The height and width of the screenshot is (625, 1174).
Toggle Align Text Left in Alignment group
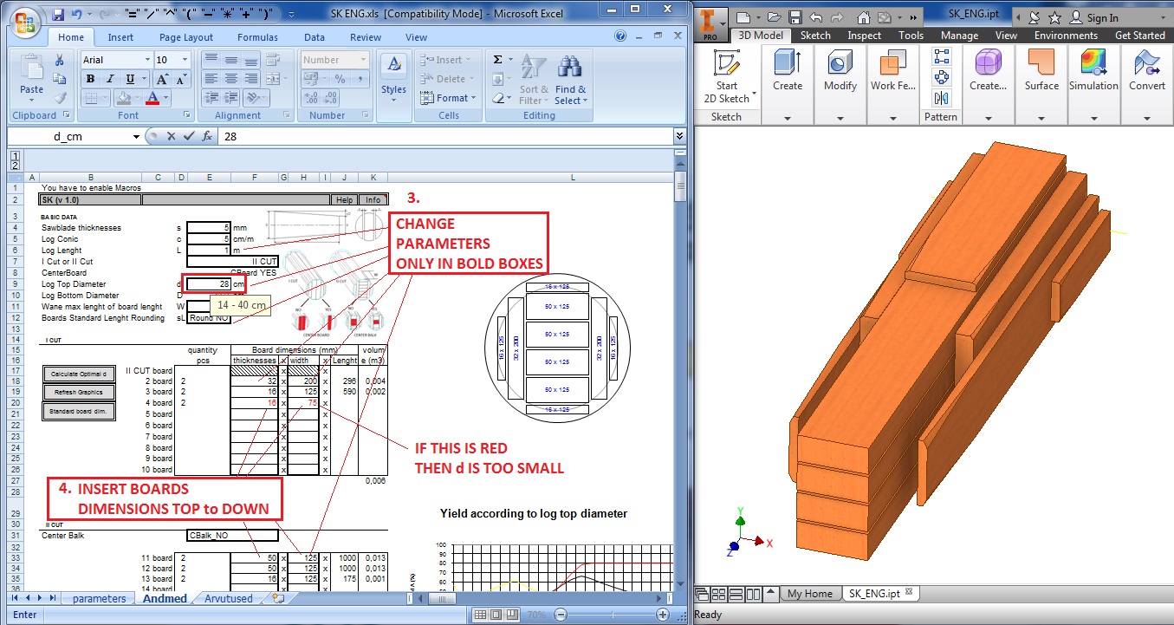[x=210, y=79]
